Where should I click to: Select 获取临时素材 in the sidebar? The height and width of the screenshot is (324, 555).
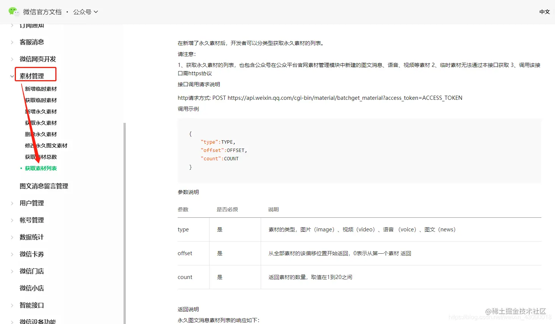click(41, 100)
